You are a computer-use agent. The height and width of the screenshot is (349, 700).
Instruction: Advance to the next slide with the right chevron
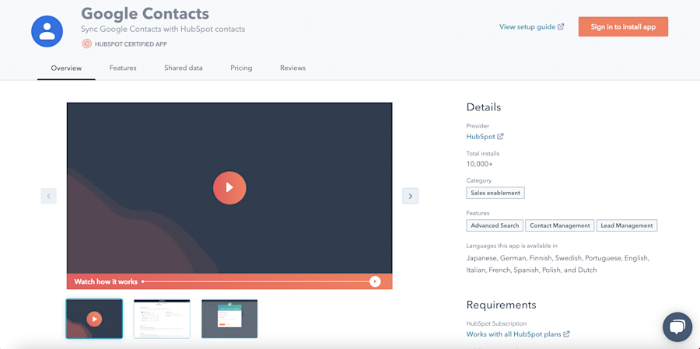click(410, 196)
